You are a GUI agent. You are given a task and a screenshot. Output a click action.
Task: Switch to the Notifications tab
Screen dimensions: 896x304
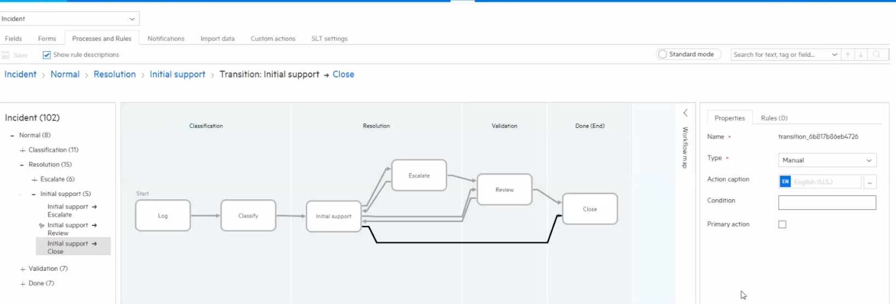pos(166,39)
